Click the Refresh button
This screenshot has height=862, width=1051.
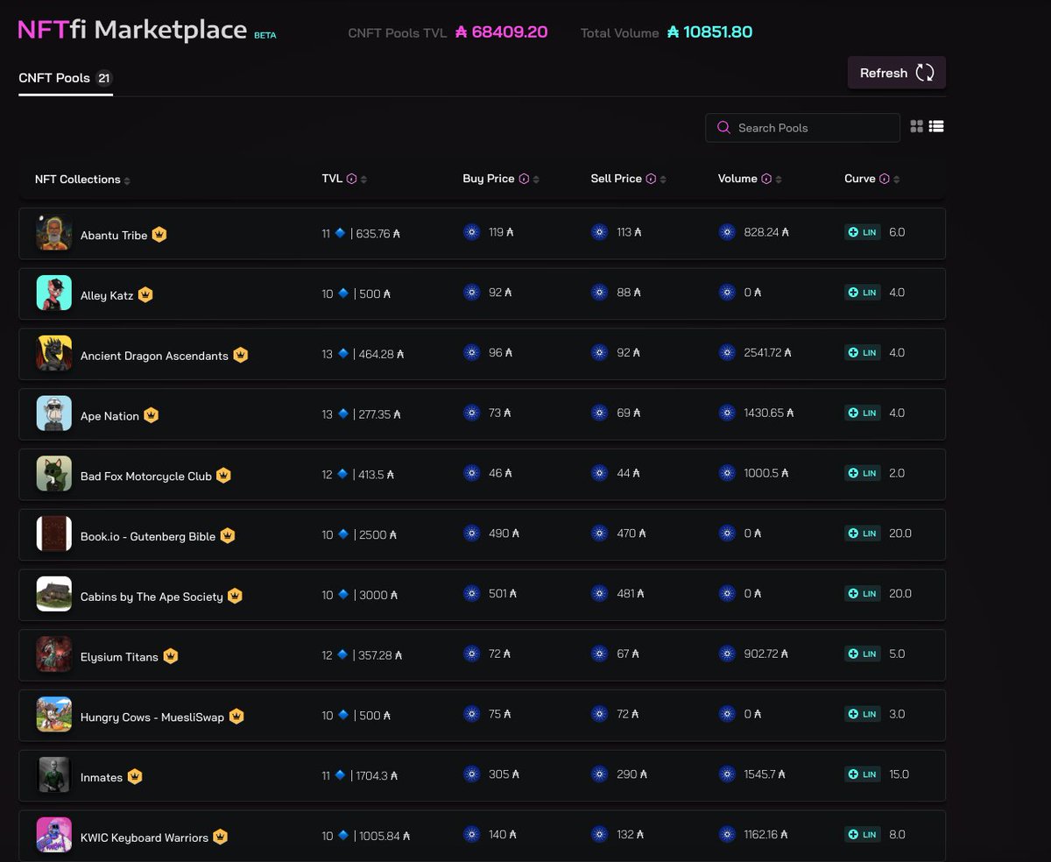pyautogui.click(x=896, y=73)
